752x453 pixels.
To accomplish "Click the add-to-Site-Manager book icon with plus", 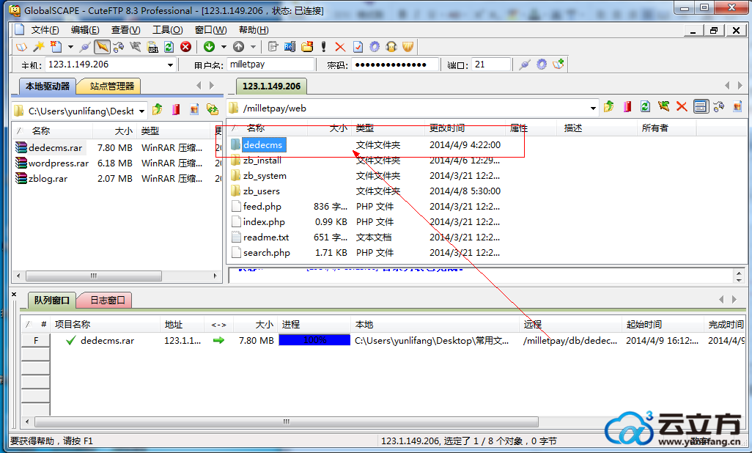I will coord(559,65).
